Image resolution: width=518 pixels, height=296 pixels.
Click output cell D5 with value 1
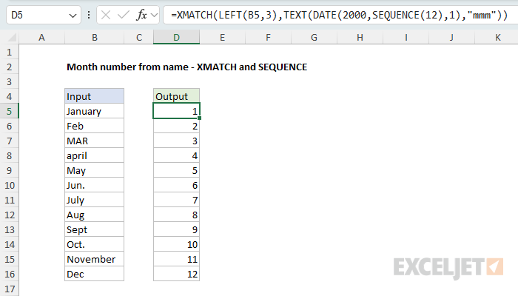click(x=176, y=111)
